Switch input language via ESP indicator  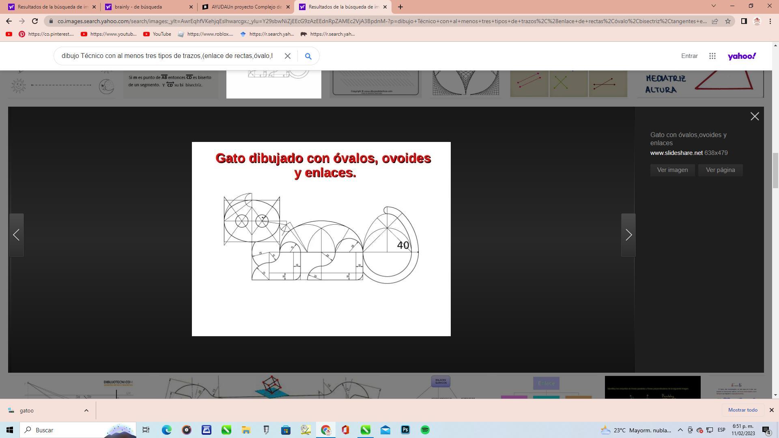(x=721, y=430)
